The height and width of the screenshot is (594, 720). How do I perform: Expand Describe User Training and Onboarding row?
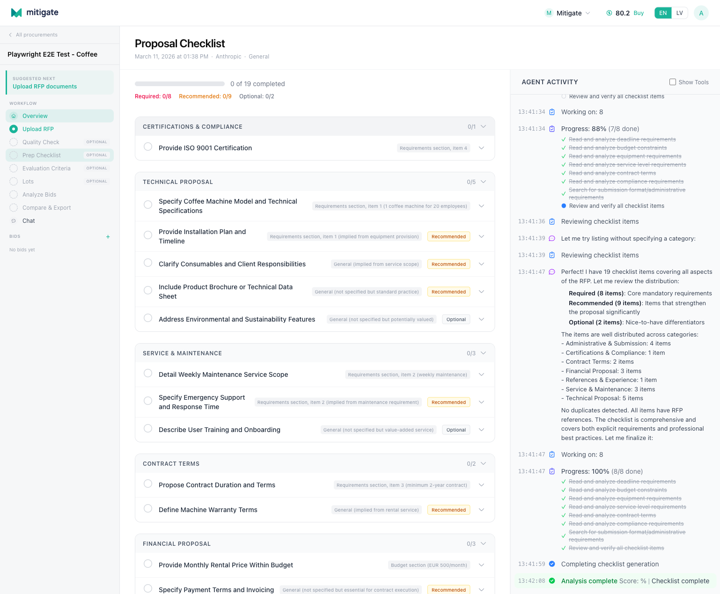click(481, 430)
